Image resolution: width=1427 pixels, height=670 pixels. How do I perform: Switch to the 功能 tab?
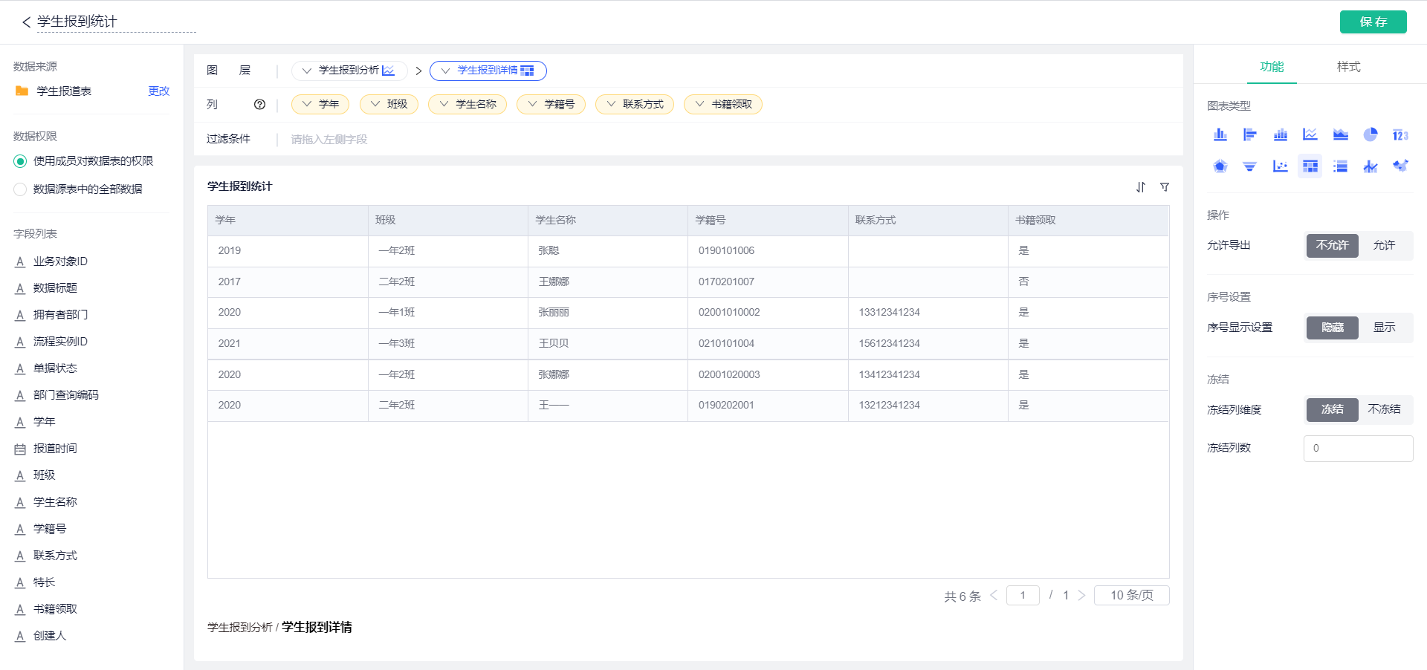(1272, 67)
